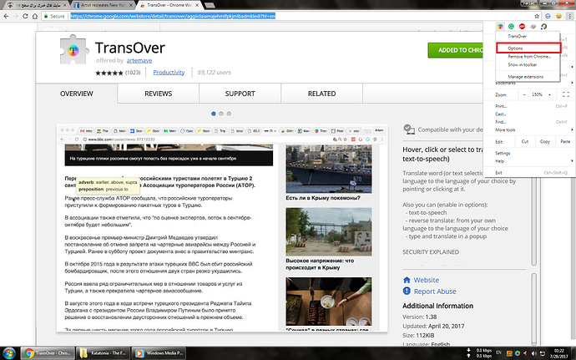Close the TransOver Chrome Web Store tab
The height and width of the screenshot is (360, 576).
[197, 5]
